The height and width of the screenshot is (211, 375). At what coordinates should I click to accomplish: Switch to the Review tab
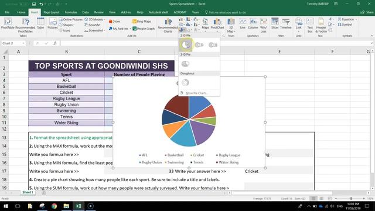point(99,12)
